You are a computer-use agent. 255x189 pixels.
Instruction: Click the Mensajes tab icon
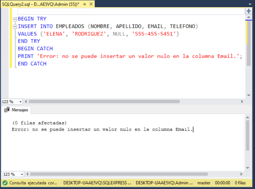click(x=7, y=110)
